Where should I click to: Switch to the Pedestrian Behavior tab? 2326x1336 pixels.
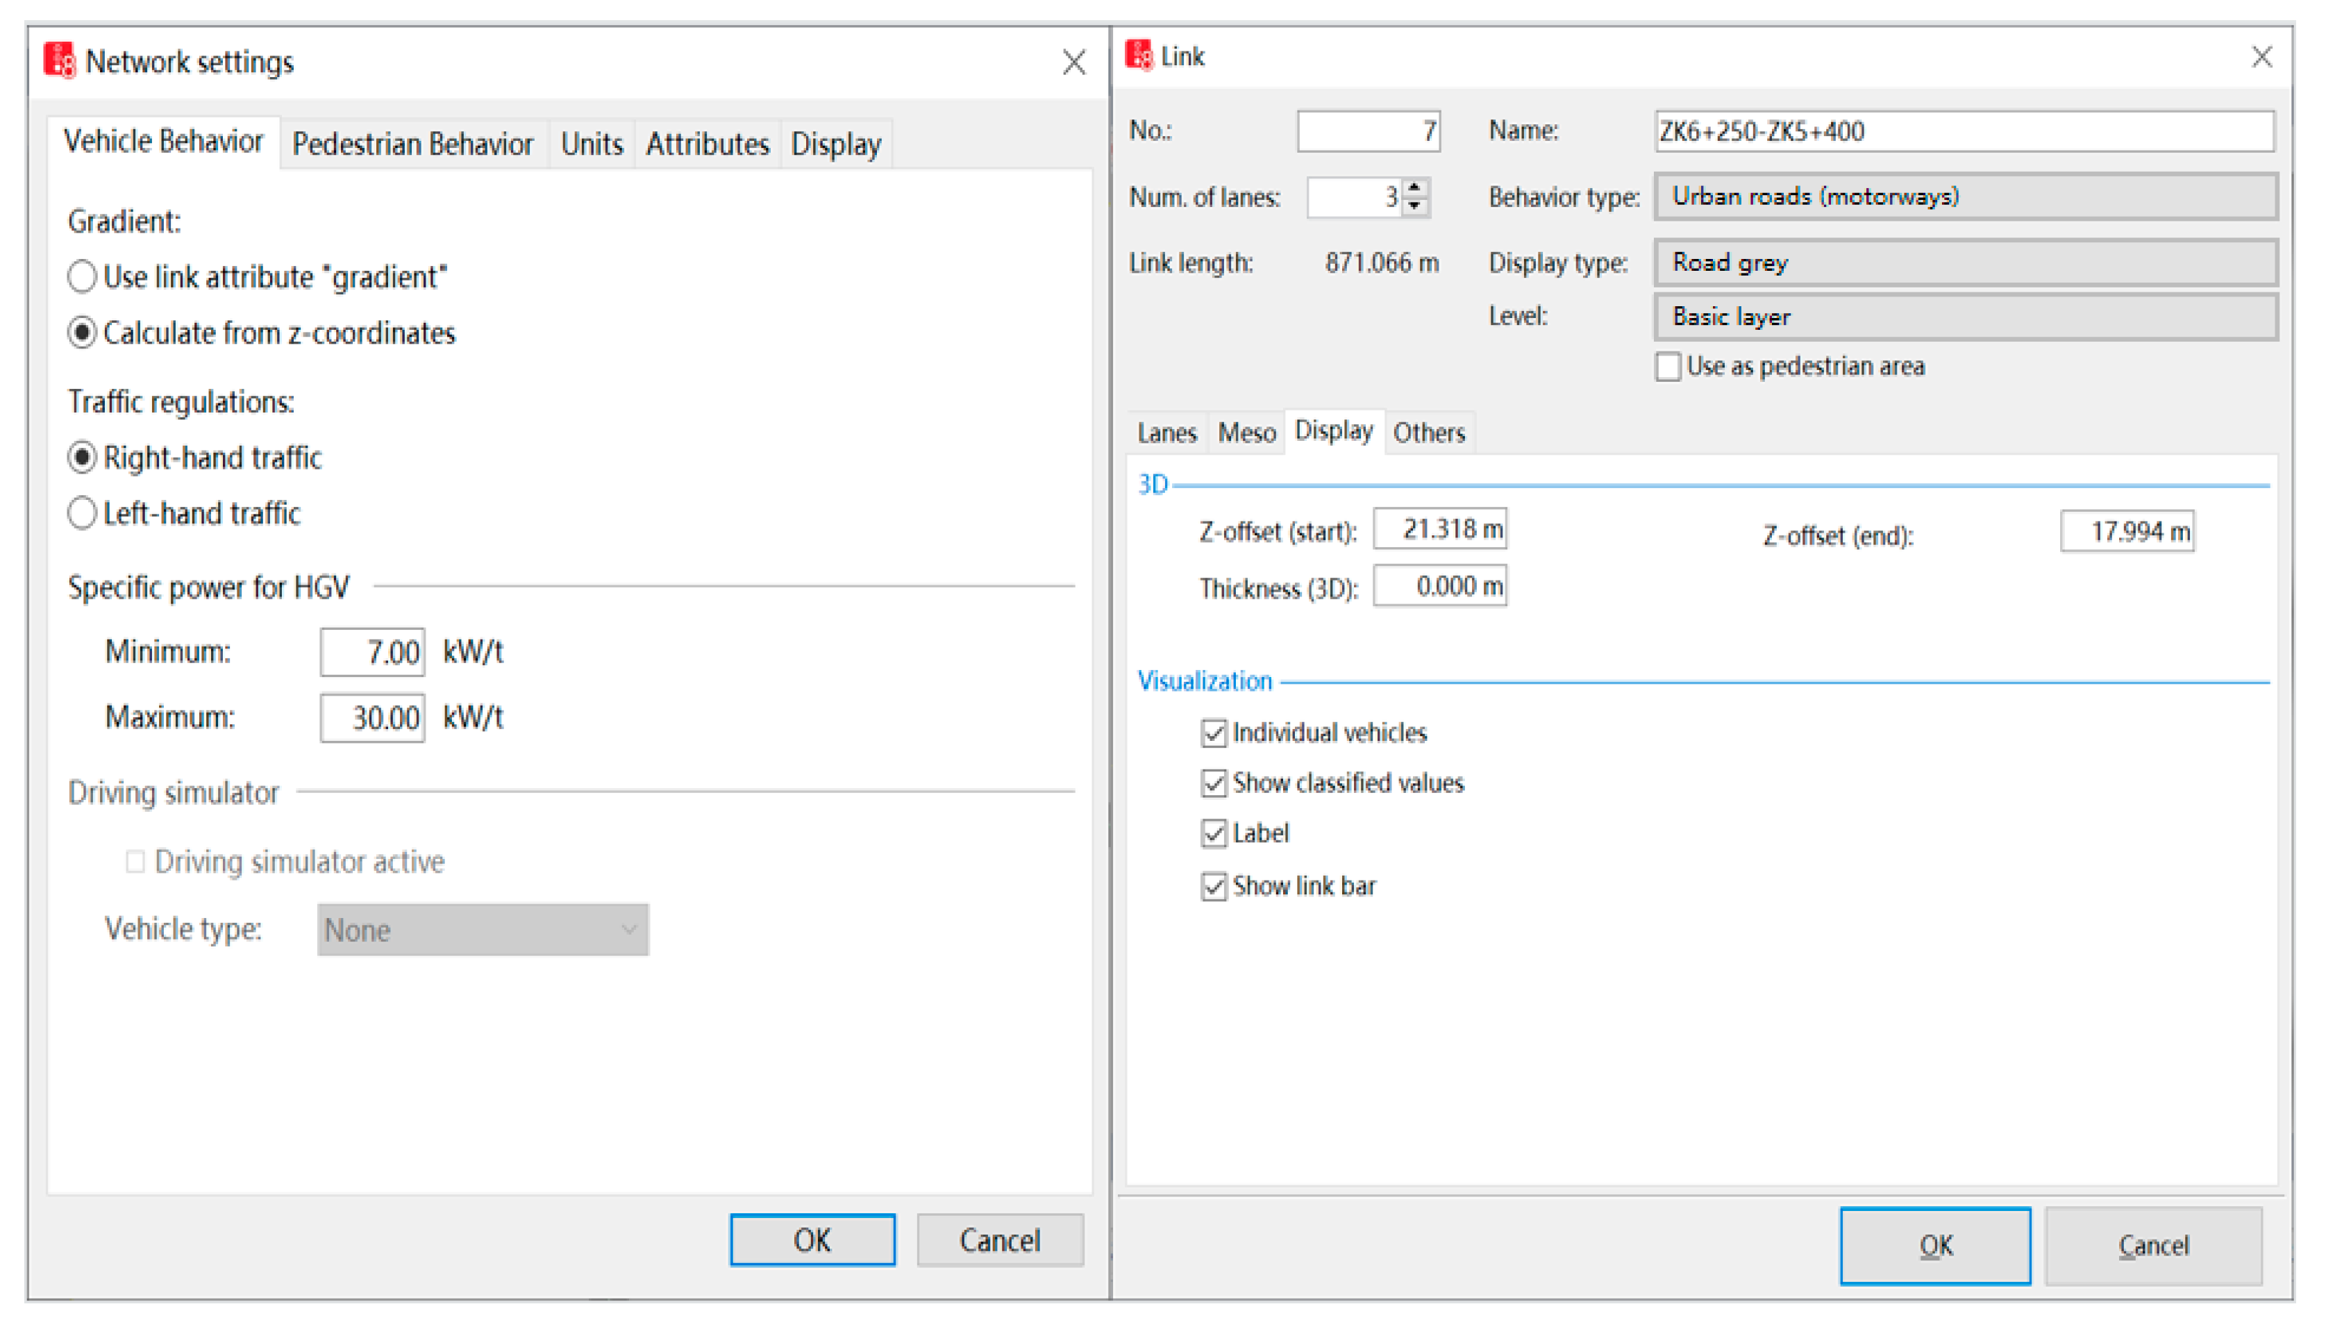(412, 144)
